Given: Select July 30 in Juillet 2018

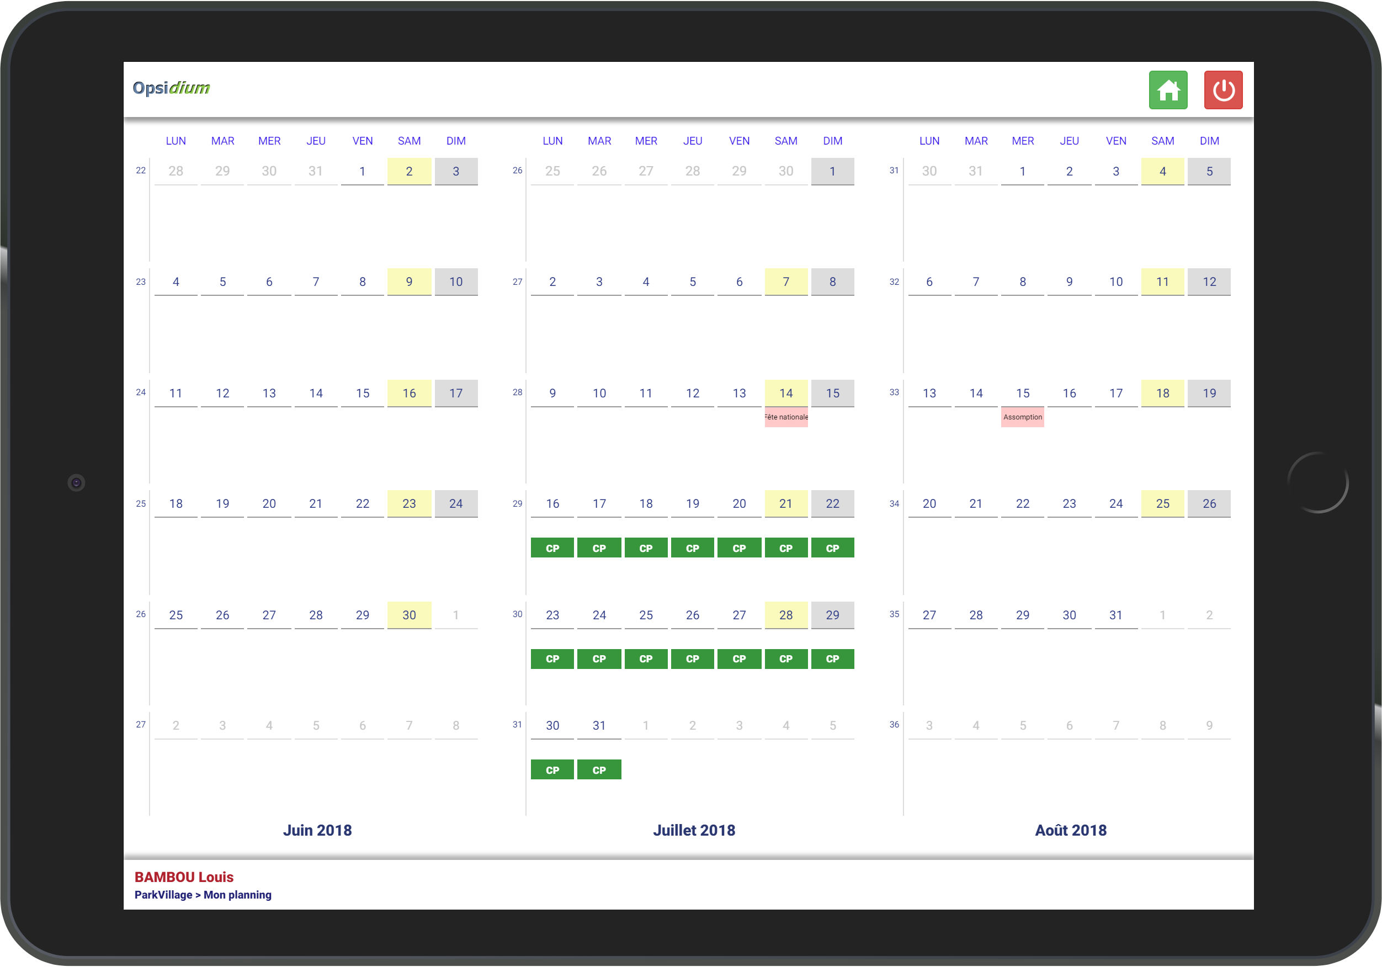Looking at the screenshot, I should click(552, 726).
